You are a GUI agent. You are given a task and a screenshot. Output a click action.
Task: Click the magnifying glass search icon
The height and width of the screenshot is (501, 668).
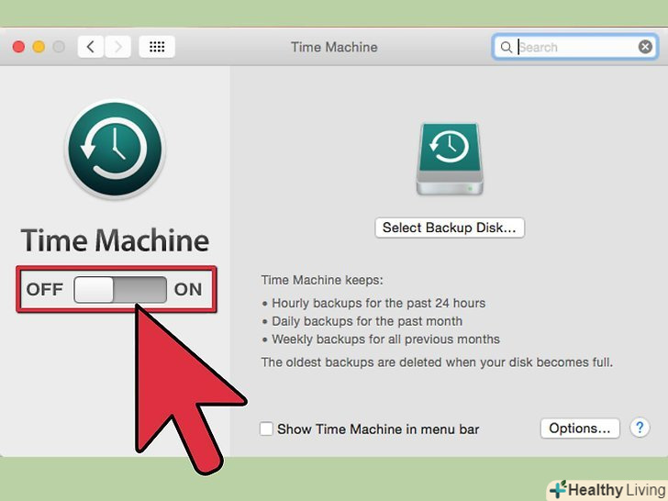pyautogui.click(x=507, y=47)
